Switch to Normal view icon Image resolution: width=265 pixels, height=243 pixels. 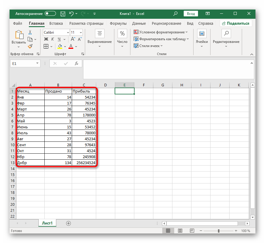(168, 231)
